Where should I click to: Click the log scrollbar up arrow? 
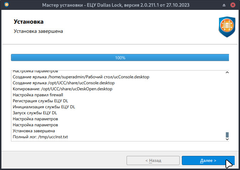point(227,73)
